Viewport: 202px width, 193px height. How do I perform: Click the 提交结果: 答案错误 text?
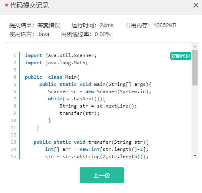point(35,25)
